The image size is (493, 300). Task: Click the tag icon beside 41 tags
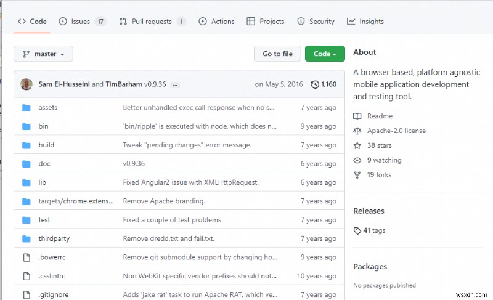tap(357, 230)
